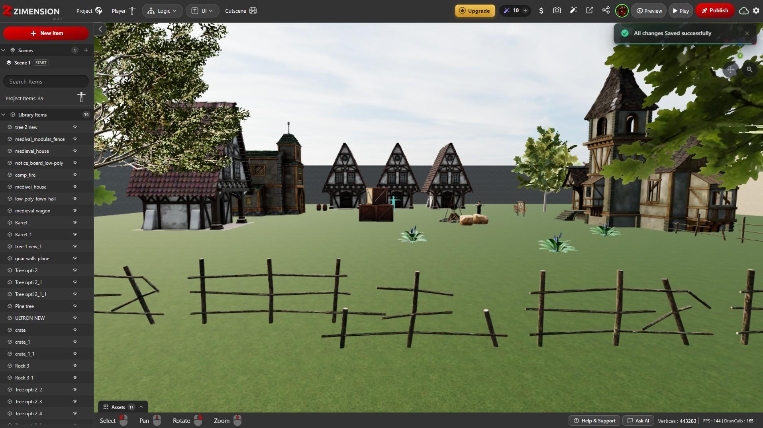
Task: Click the export external link icon
Action: coord(589,11)
